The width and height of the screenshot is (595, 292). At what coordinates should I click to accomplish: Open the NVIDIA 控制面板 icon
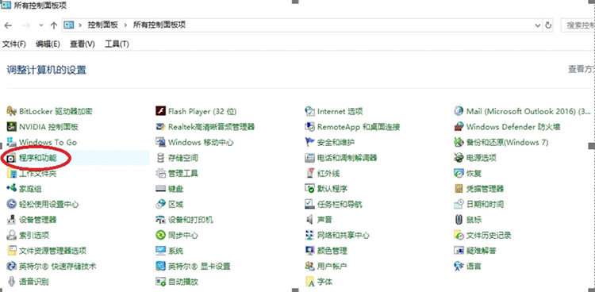(12, 127)
